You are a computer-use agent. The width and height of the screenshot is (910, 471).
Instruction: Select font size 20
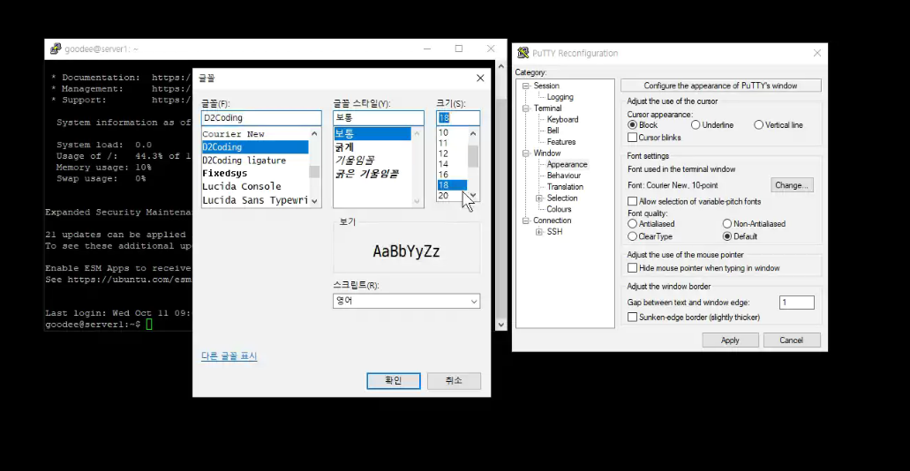[452, 196]
